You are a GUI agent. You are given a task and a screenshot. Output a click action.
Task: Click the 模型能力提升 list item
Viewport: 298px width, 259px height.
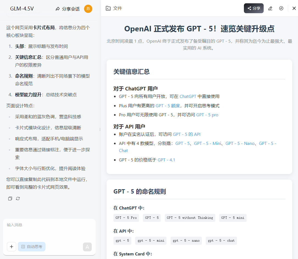point(46,95)
